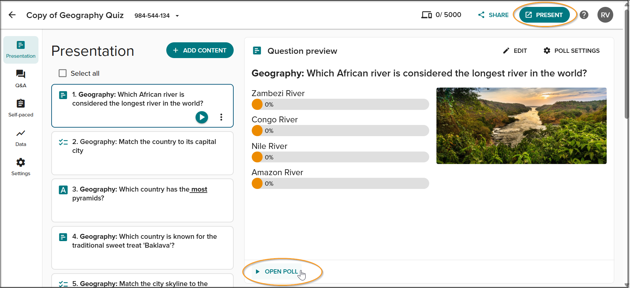Click the Congo River result bar
Image resolution: width=630 pixels, height=288 pixels.
pyautogui.click(x=340, y=131)
